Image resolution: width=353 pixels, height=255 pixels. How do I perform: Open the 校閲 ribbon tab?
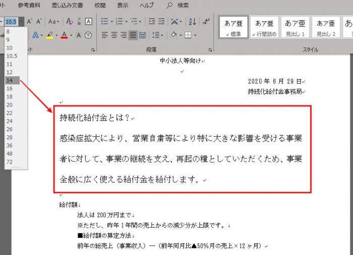(100, 5)
